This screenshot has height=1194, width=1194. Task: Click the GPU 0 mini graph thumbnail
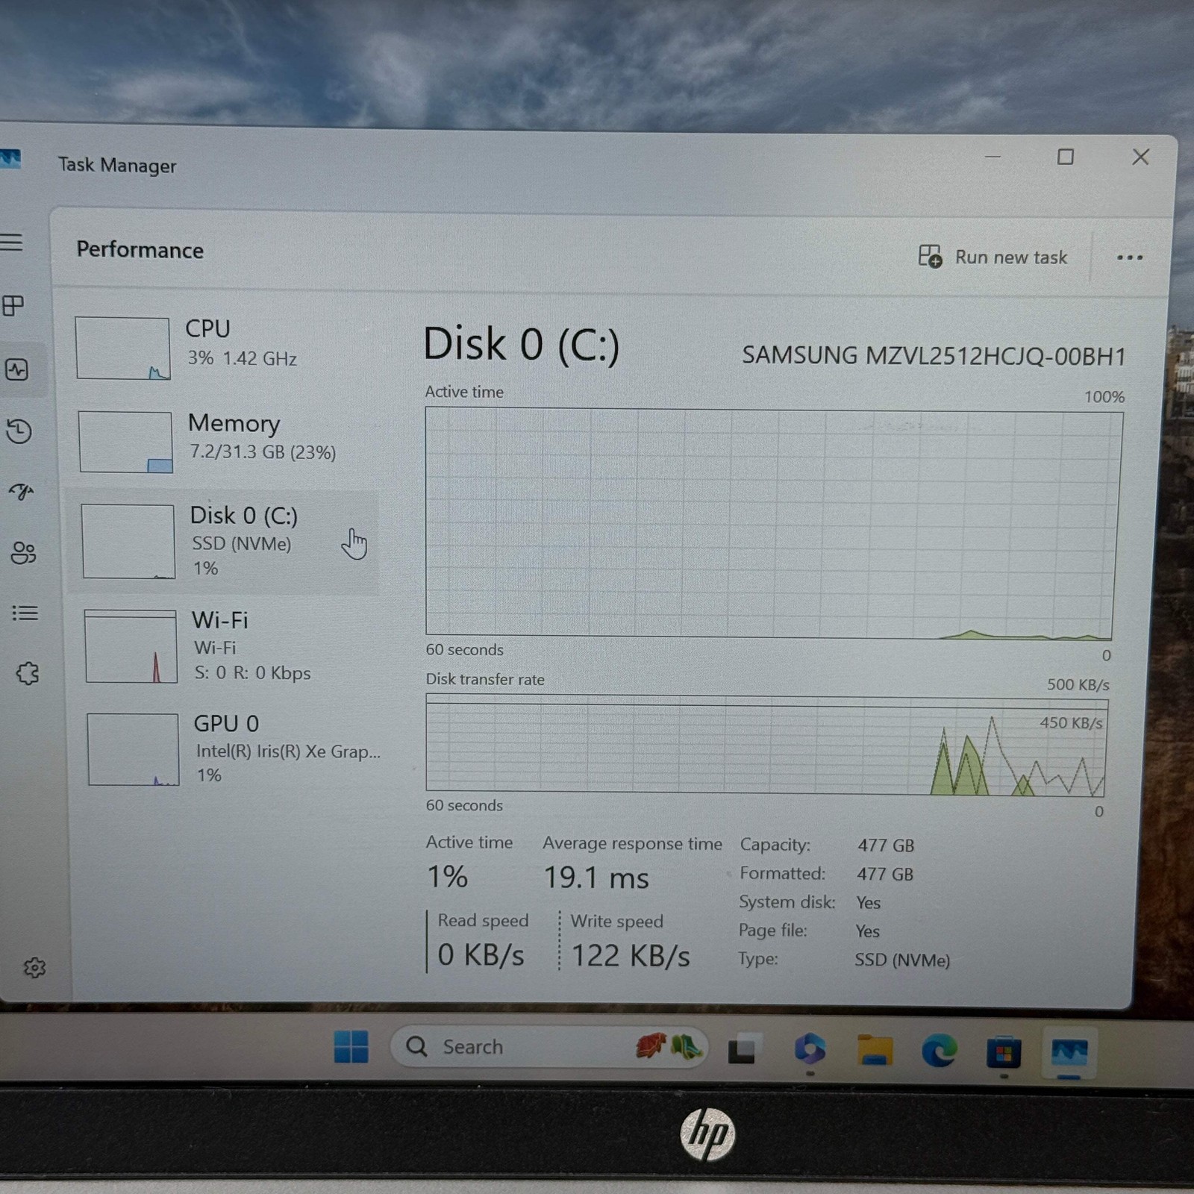click(x=134, y=749)
